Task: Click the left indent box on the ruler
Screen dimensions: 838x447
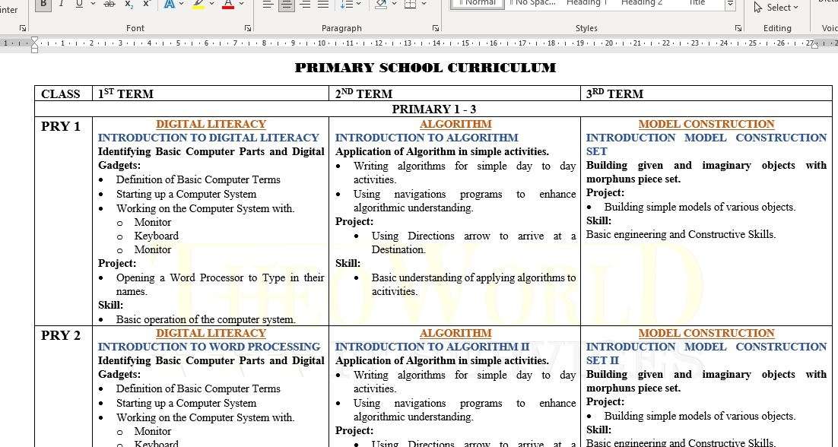Action: (35, 49)
